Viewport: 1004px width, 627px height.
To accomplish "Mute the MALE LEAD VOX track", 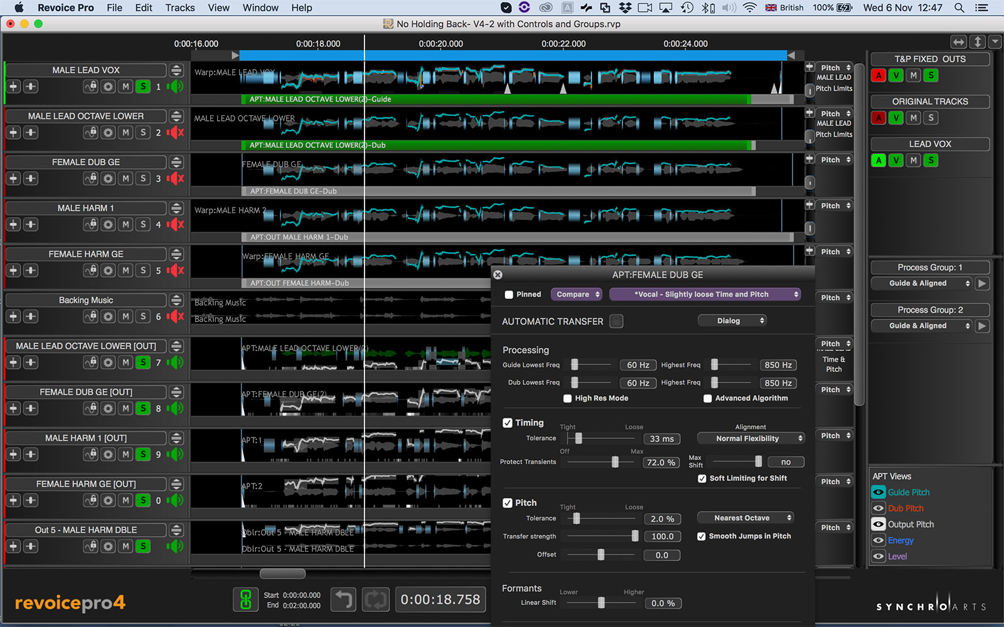I will pyautogui.click(x=126, y=87).
